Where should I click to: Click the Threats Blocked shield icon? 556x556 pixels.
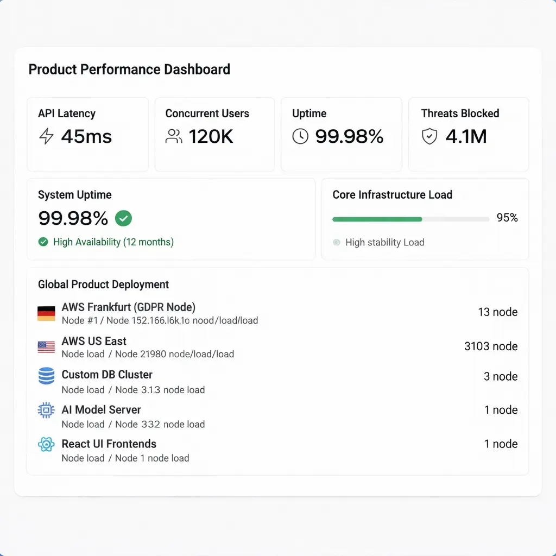(429, 136)
